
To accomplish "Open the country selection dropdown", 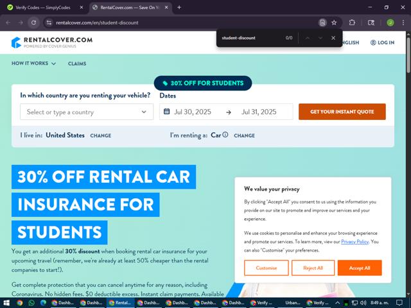I will point(87,112).
